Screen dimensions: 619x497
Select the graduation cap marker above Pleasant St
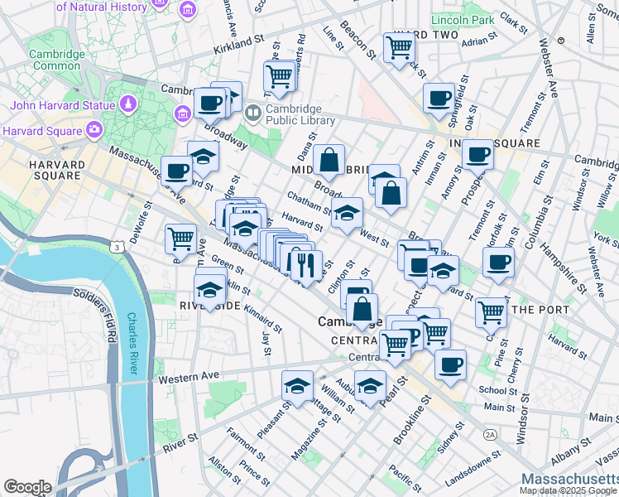pos(297,388)
